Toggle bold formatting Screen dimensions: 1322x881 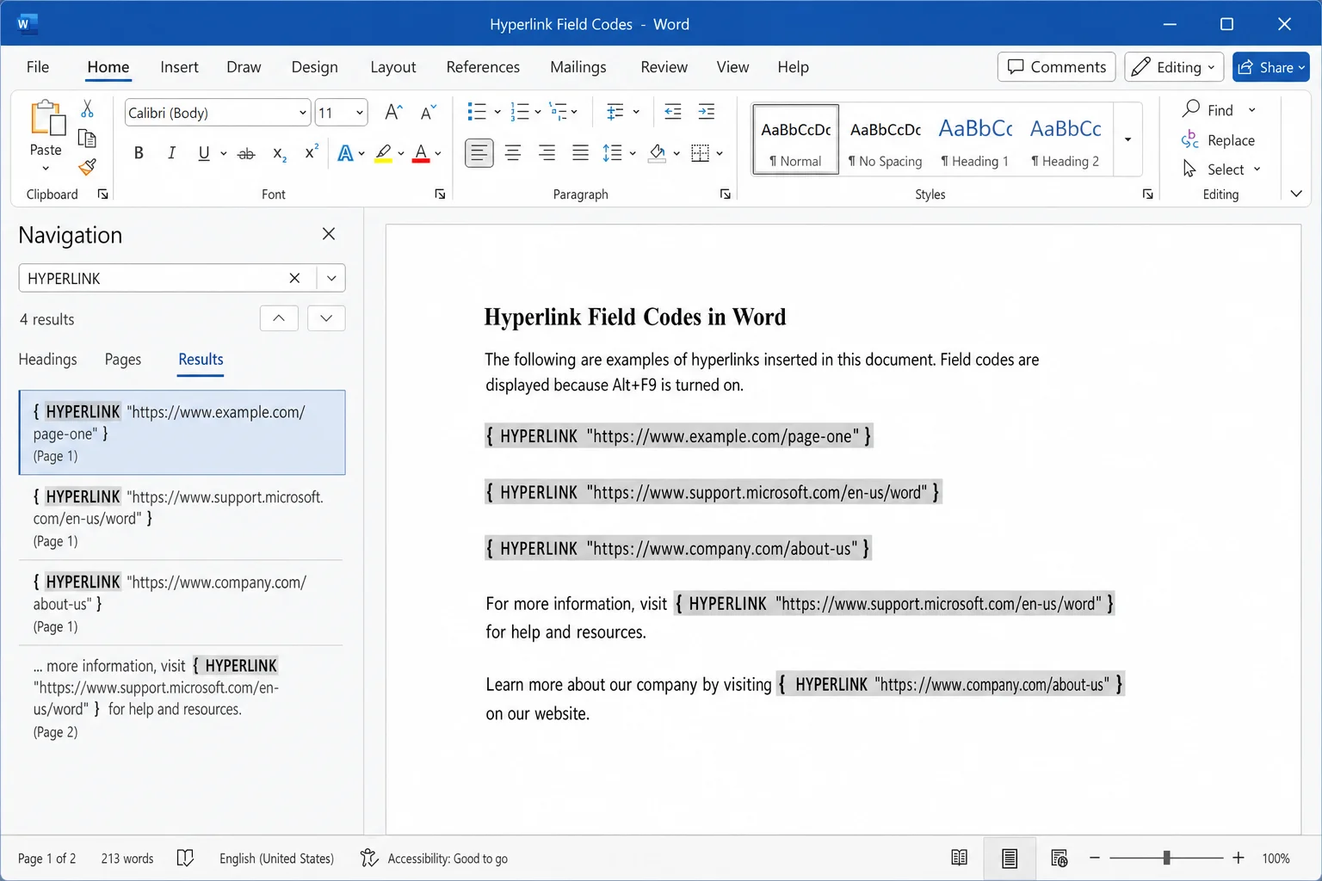coord(139,153)
